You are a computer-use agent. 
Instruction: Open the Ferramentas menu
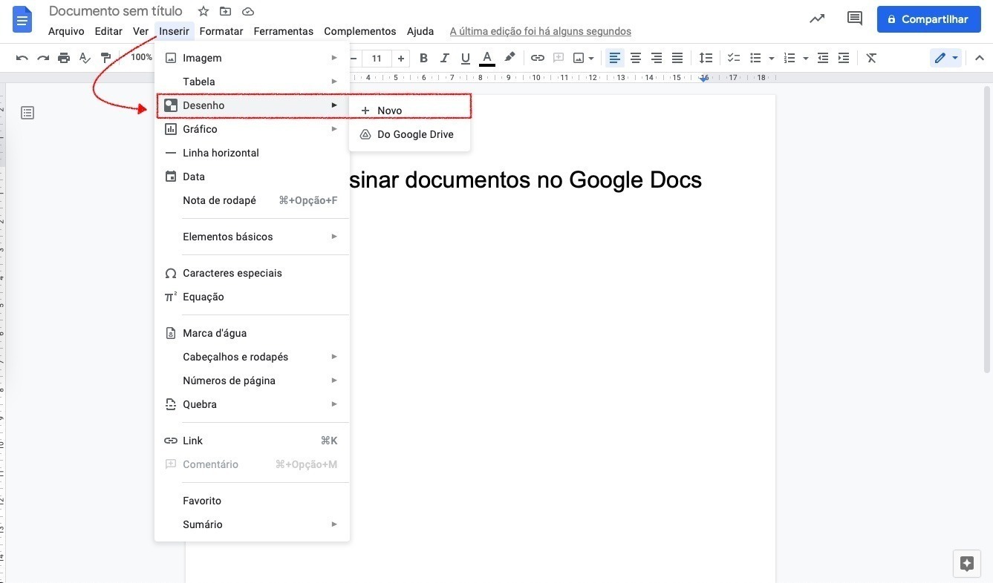tap(283, 31)
